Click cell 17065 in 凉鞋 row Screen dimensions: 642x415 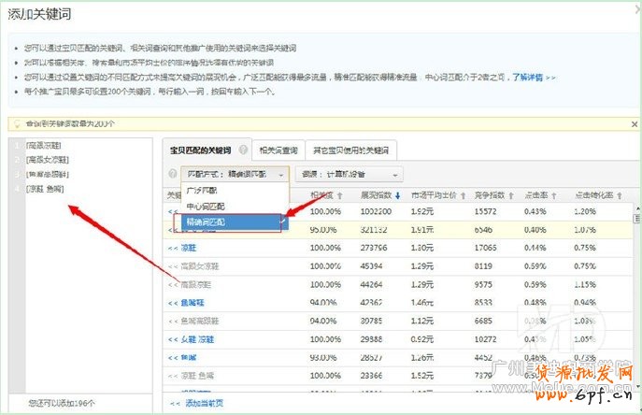[x=486, y=248]
